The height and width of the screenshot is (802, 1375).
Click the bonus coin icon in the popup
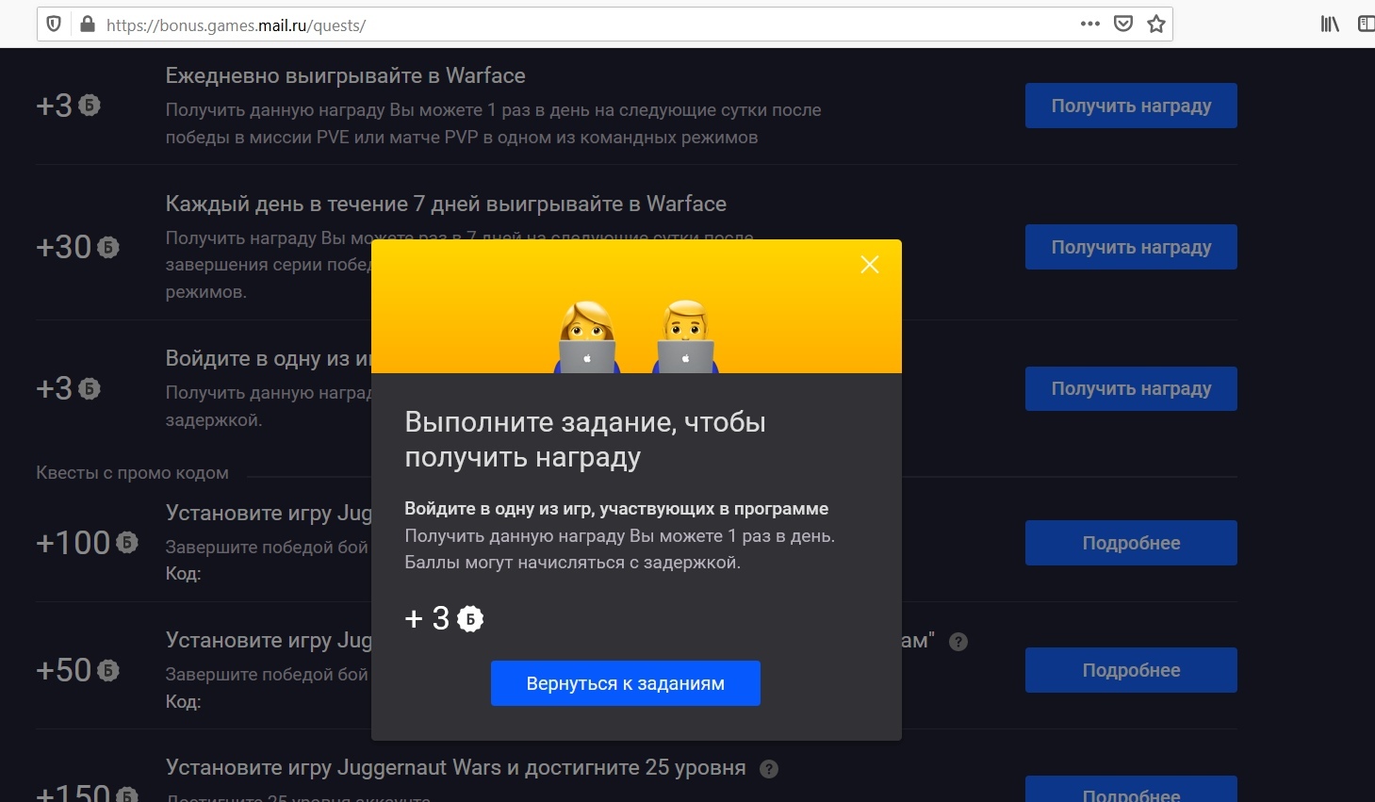(x=470, y=619)
